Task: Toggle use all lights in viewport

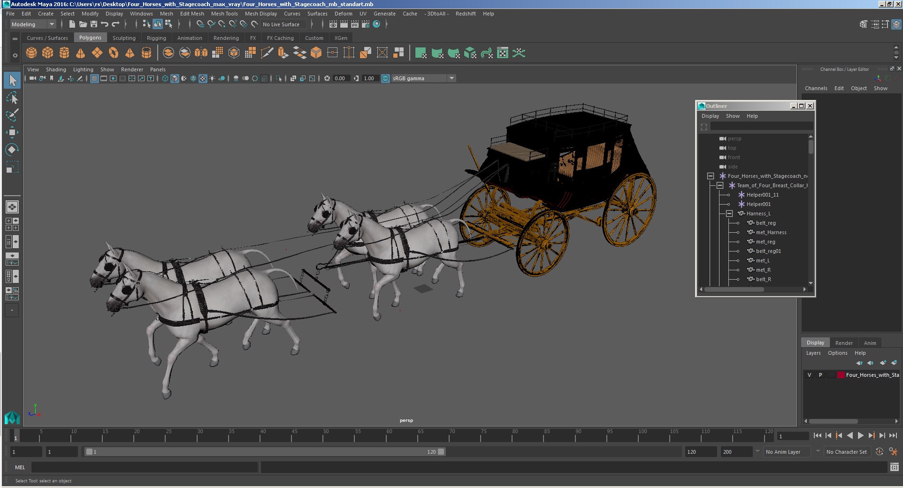Action: (x=212, y=78)
